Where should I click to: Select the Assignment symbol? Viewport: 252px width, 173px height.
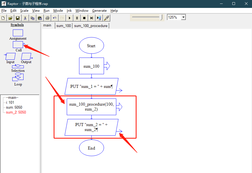tap(18, 33)
